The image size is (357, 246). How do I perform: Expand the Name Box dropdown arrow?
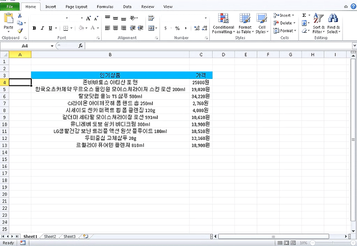point(52,46)
